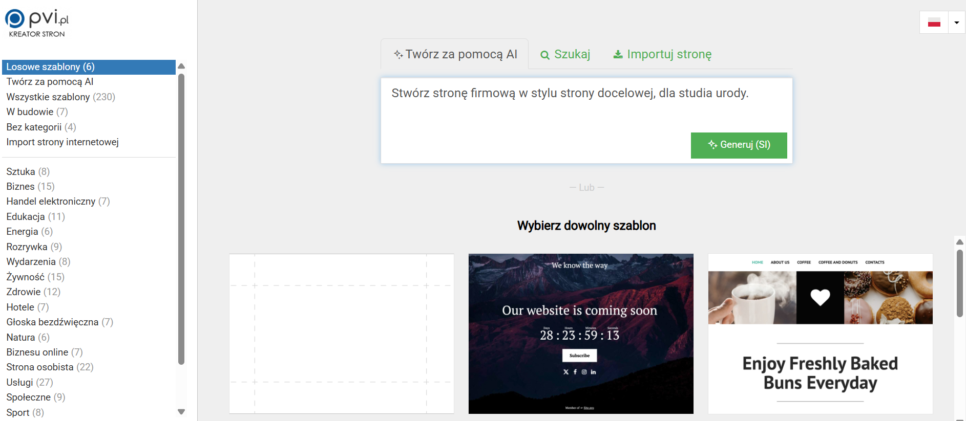This screenshot has height=421, width=966.
Task: Choose the coming soon mountain template
Action: (x=580, y=334)
